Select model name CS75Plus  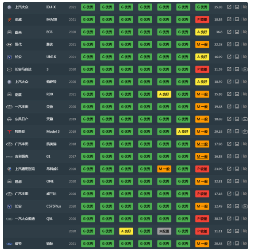click(54, 206)
